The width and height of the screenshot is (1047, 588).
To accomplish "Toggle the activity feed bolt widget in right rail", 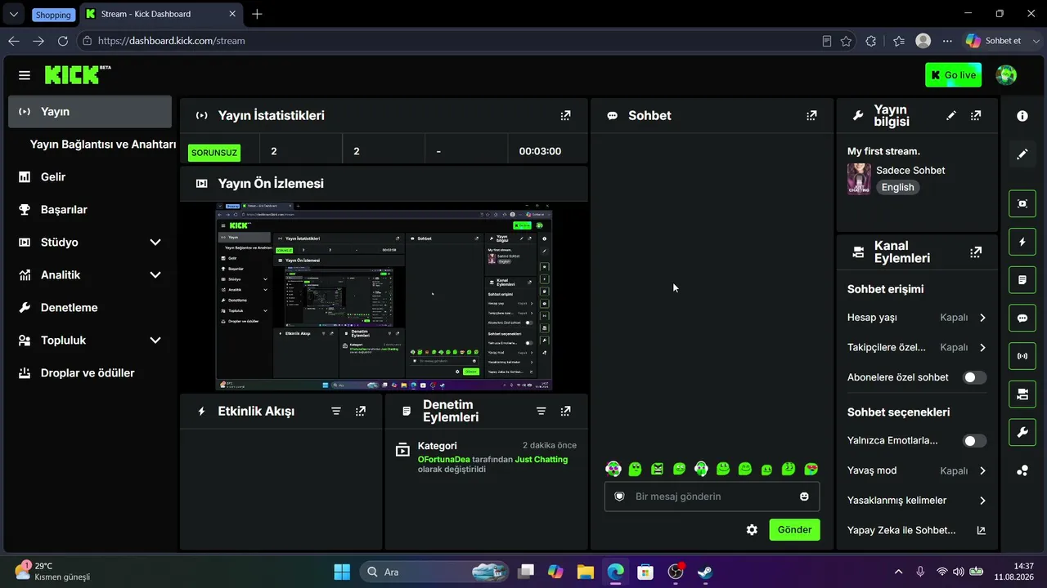I will (x=1022, y=242).
